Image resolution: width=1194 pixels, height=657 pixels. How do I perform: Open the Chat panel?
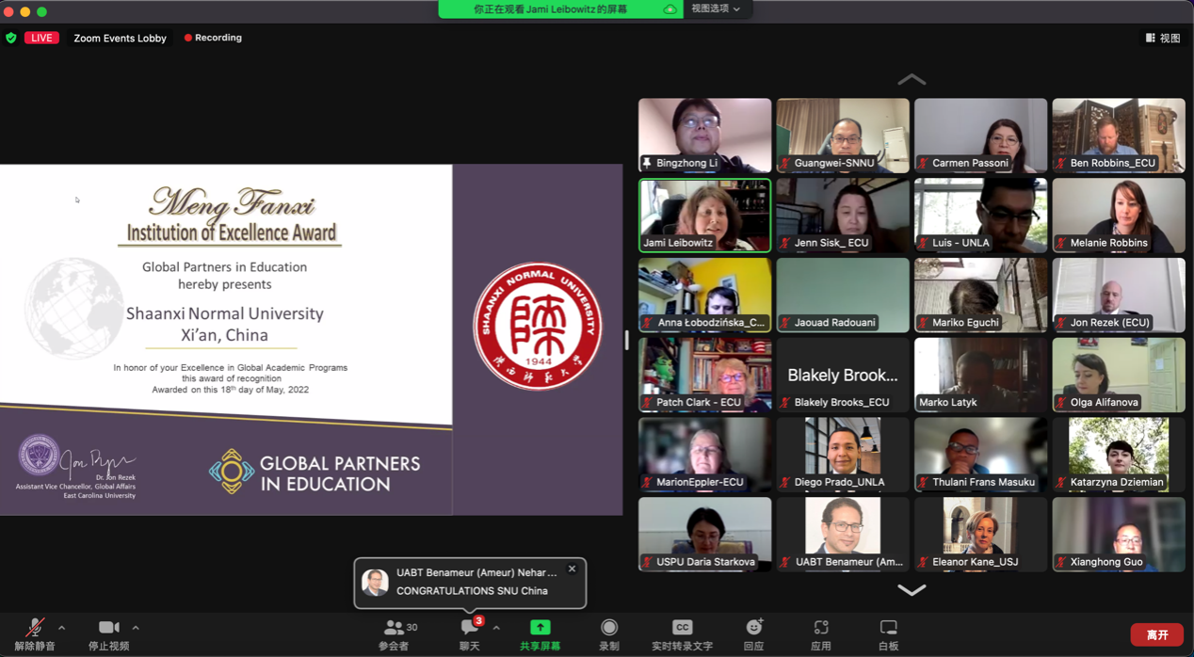469,628
